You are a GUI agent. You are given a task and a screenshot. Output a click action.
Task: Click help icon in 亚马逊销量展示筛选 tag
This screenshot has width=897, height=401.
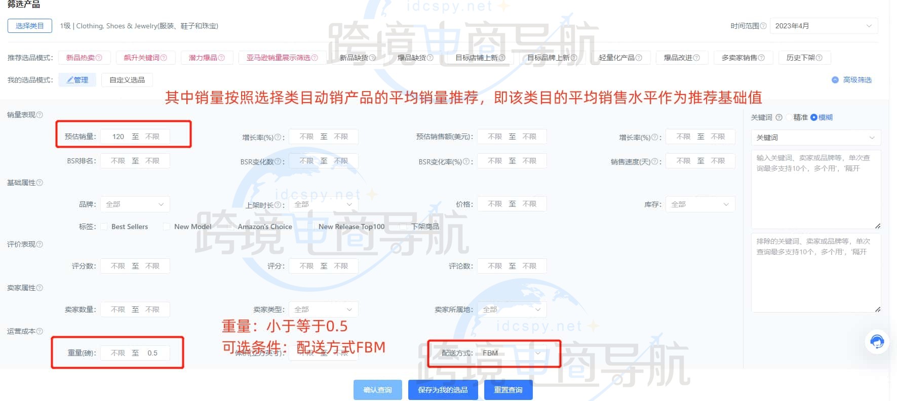coord(315,58)
